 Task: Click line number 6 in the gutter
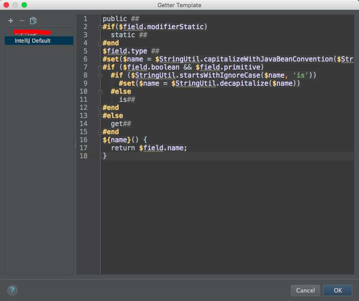pyautogui.click(x=85, y=59)
